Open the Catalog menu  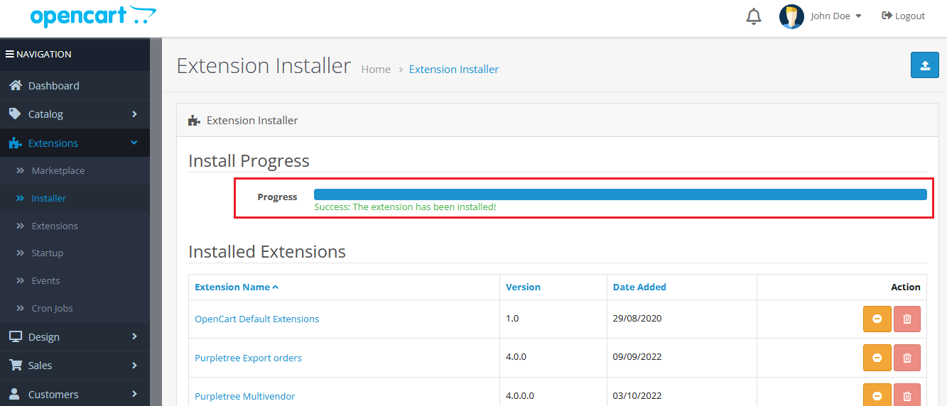(75, 114)
